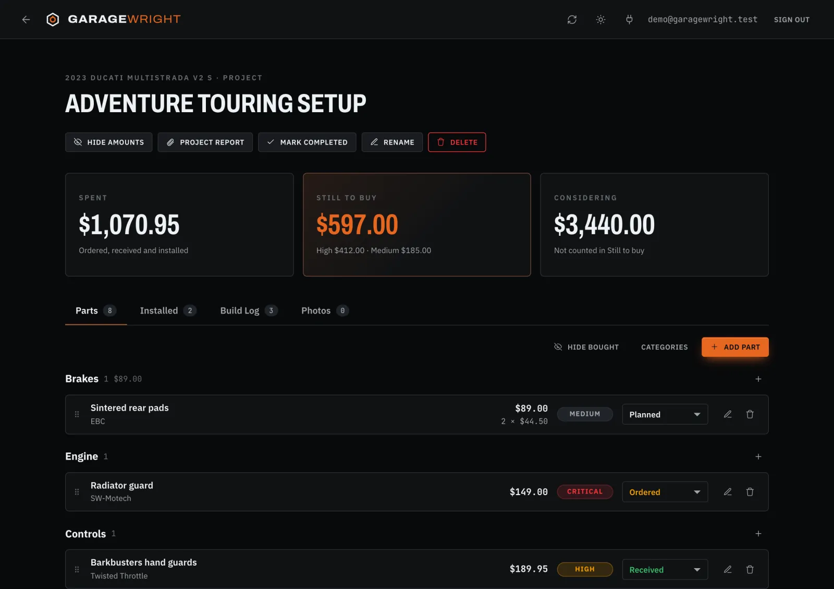The image size is (834, 589).
Task: Add part to Engine category with plus
Action: click(758, 456)
